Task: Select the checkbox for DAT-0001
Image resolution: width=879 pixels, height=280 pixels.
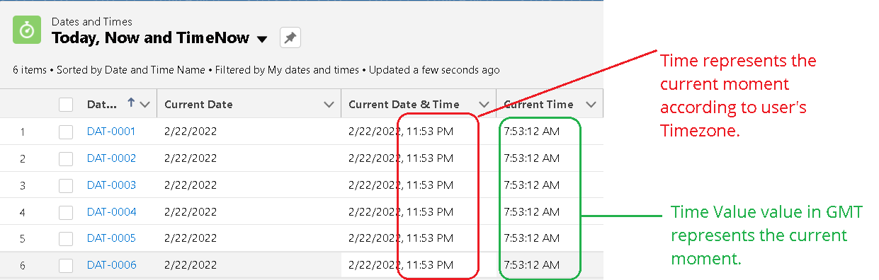Action: 66,132
